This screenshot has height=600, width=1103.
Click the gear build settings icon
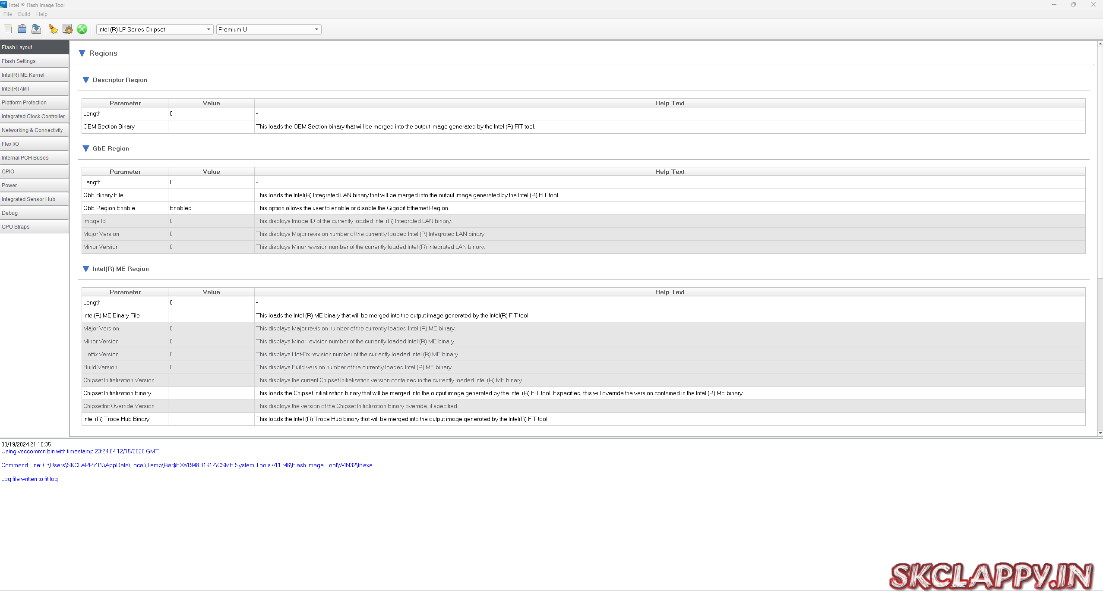(x=68, y=29)
